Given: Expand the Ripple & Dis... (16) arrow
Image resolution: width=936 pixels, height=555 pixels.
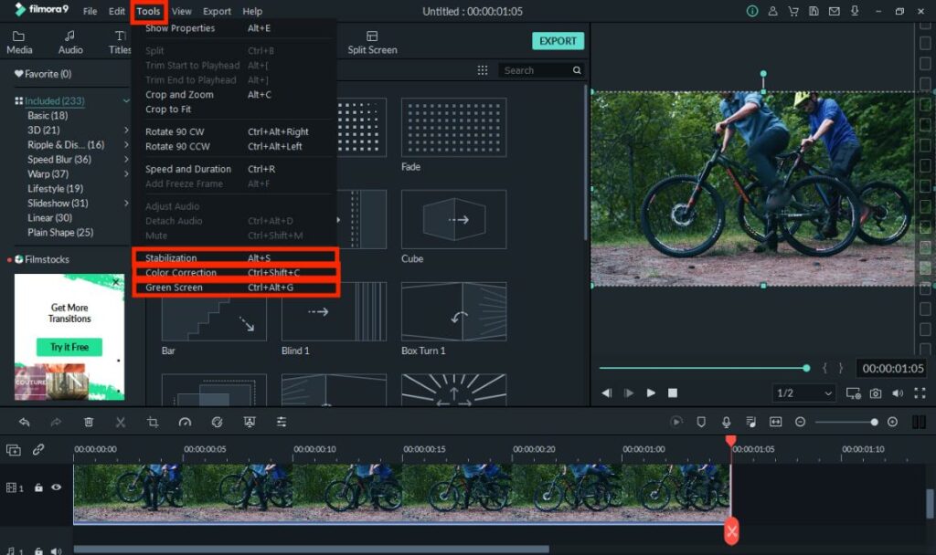Looking at the screenshot, I should click(x=126, y=144).
